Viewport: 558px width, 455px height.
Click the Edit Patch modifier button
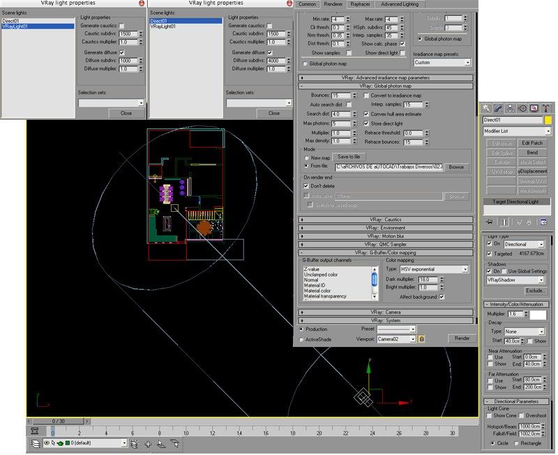(x=532, y=143)
